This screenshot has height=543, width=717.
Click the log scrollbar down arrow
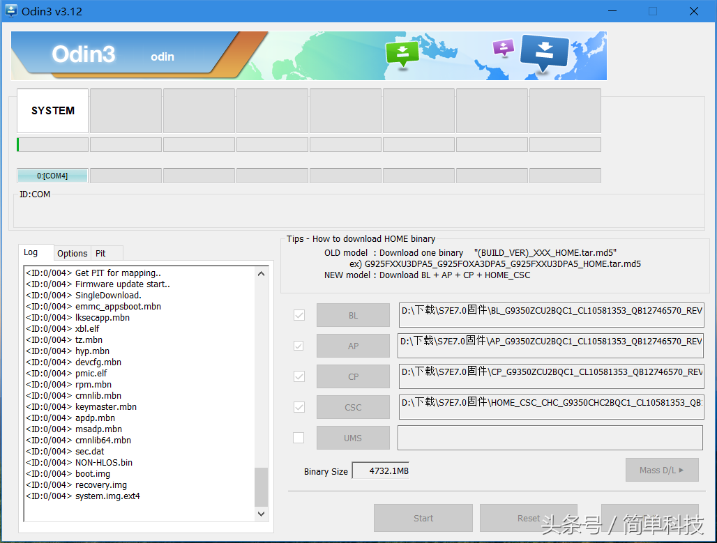pos(261,514)
